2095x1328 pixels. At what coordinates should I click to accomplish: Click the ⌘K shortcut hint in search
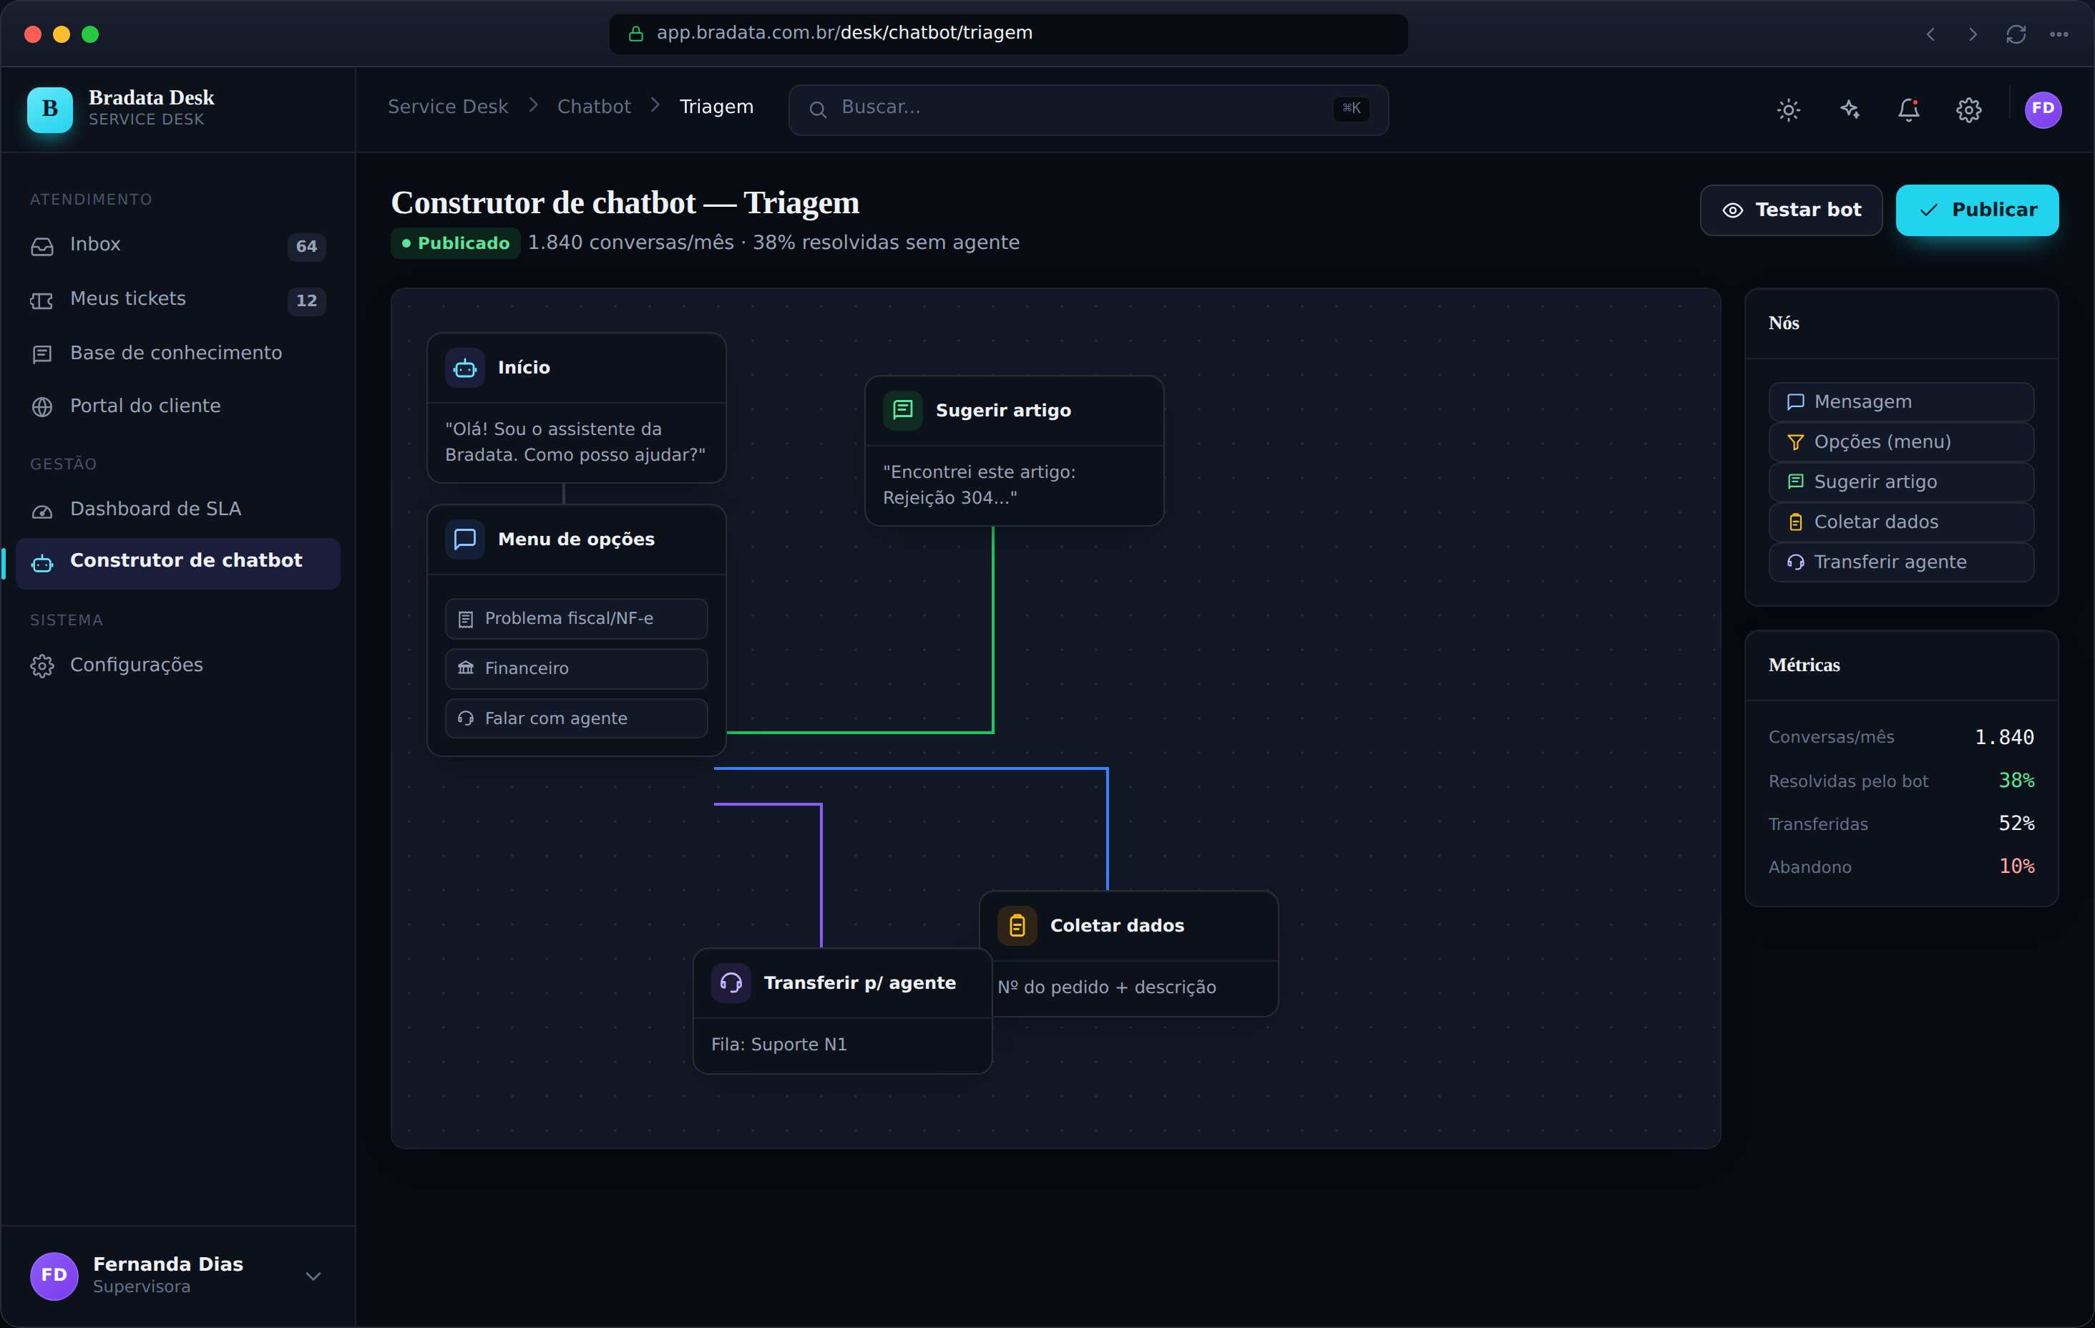coord(1351,109)
